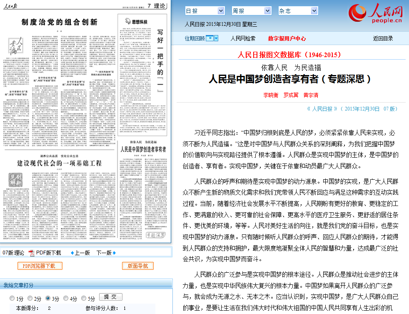Click 返回目录 link

[x=383, y=38]
